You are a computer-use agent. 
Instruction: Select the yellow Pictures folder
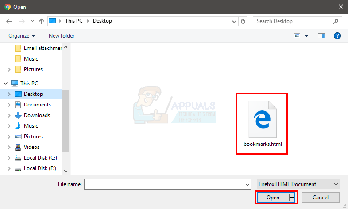[29, 69]
